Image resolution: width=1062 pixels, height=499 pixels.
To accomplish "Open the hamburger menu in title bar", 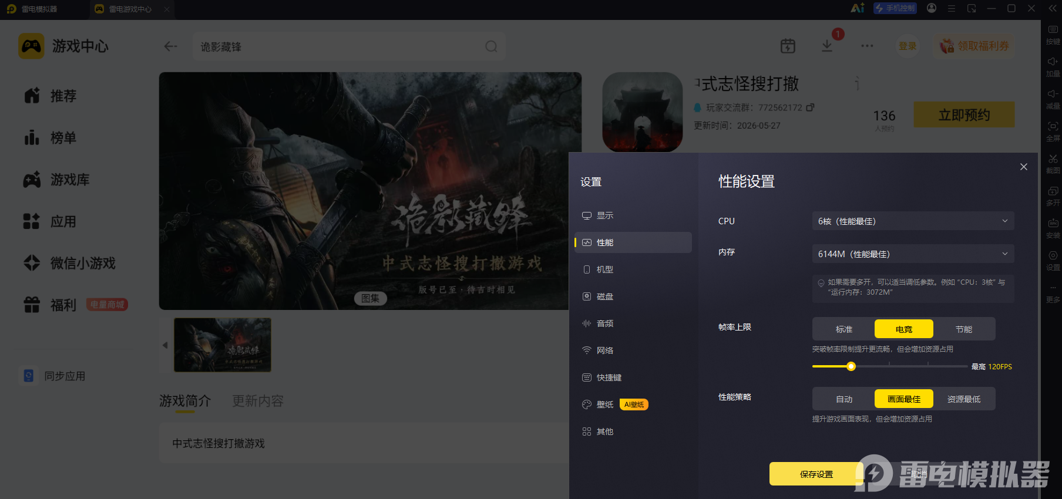I will pos(952,8).
